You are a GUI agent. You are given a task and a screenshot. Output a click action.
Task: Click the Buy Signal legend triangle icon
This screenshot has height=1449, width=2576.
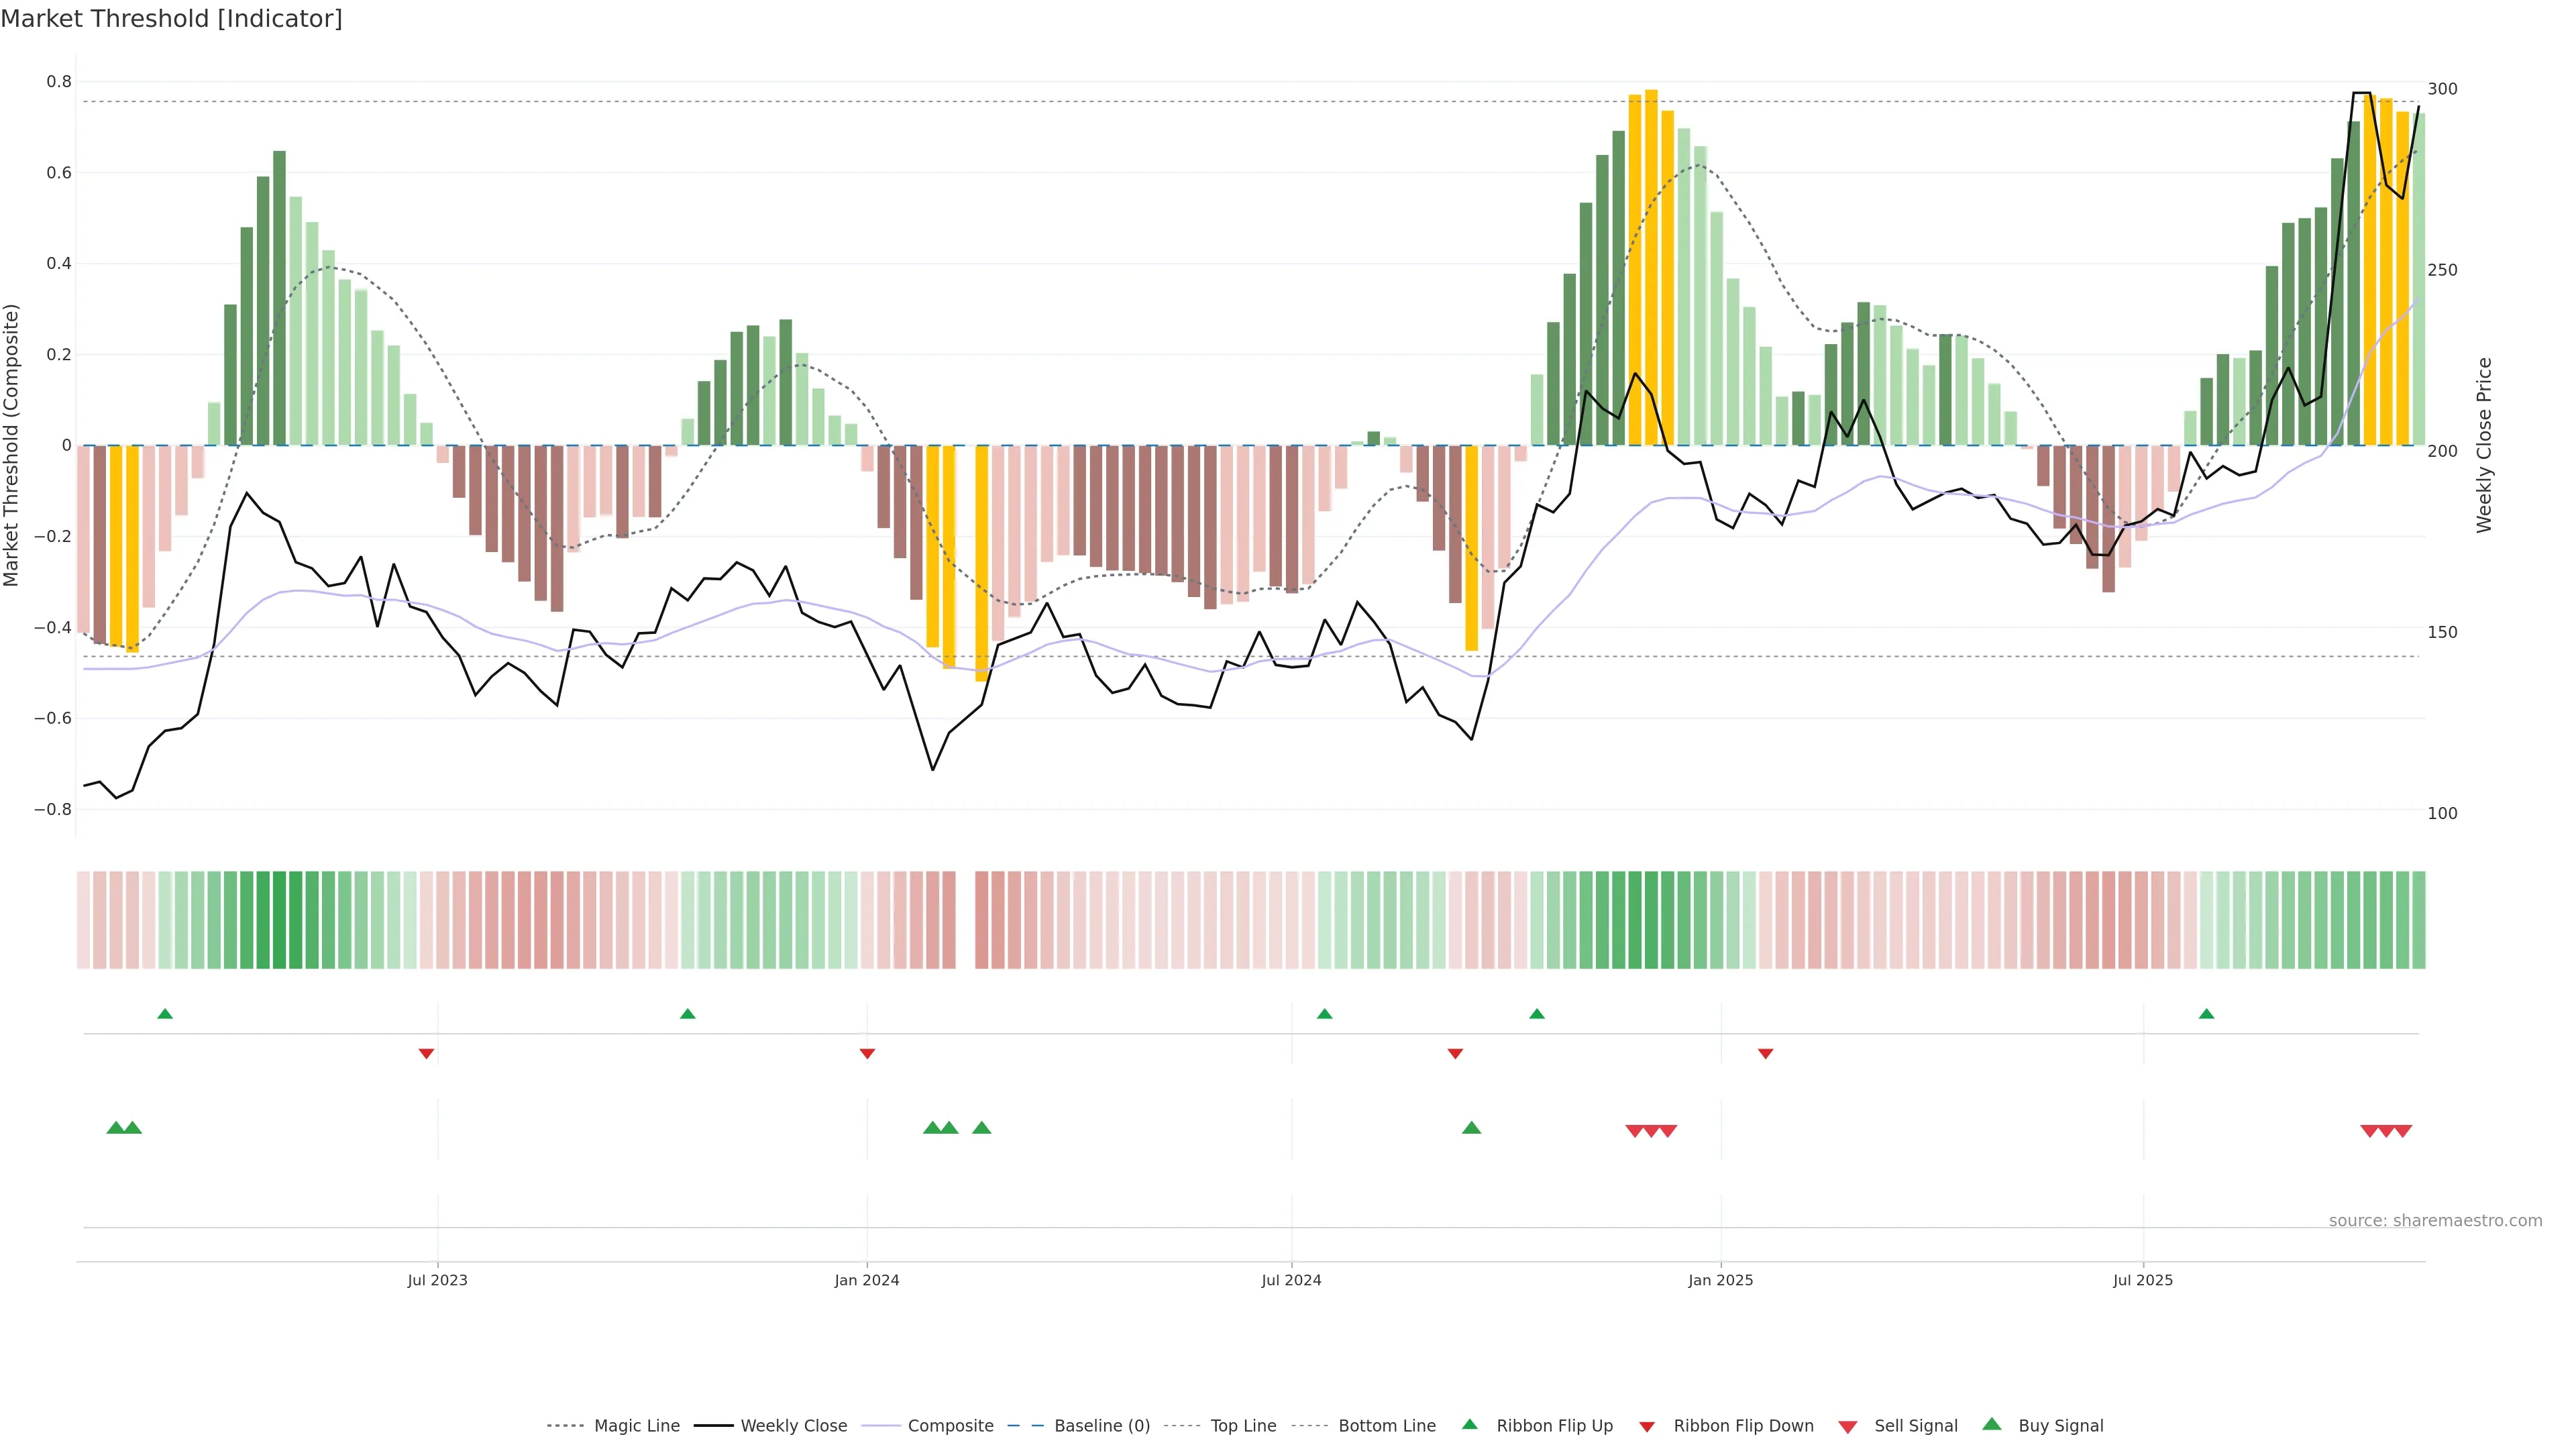(1991, 1424)
